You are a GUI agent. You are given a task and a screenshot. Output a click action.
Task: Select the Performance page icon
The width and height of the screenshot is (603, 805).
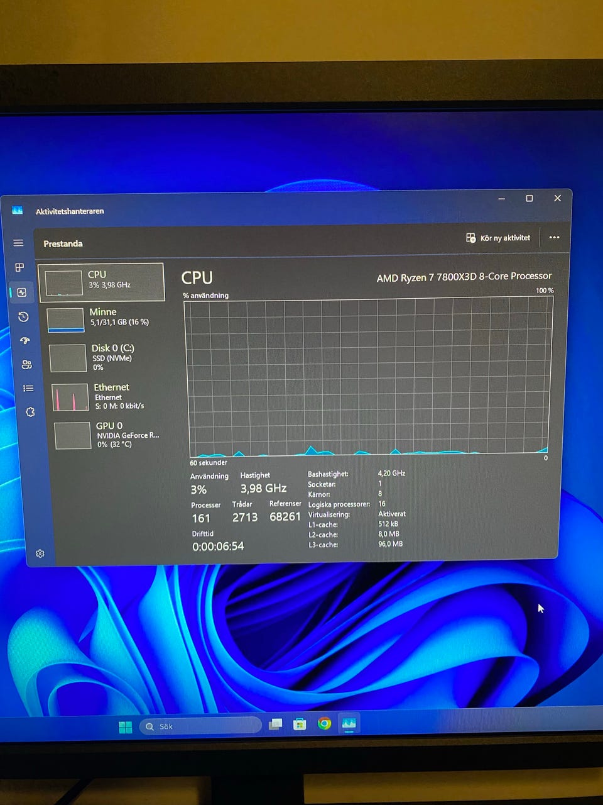22,292
